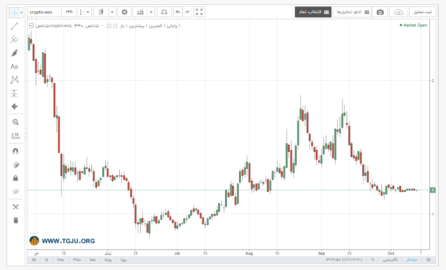Activate the zoom in magnifier tool
The image size is (446, 270).
click(x=15, y=122)
